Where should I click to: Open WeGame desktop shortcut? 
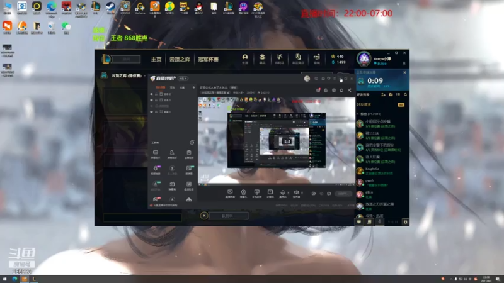(x=140, y=8)
